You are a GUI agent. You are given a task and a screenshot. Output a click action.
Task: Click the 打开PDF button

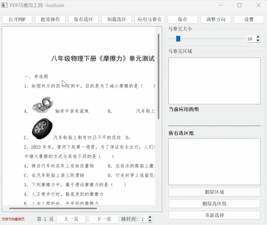pos(17,20)
